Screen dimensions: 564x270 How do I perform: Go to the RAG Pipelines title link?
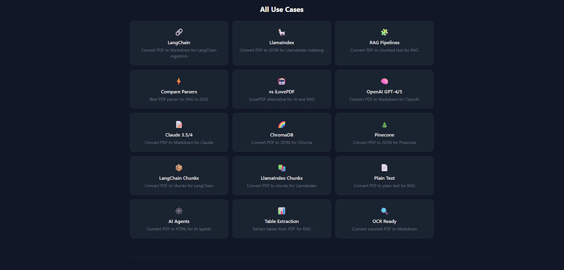coord(385,43)
